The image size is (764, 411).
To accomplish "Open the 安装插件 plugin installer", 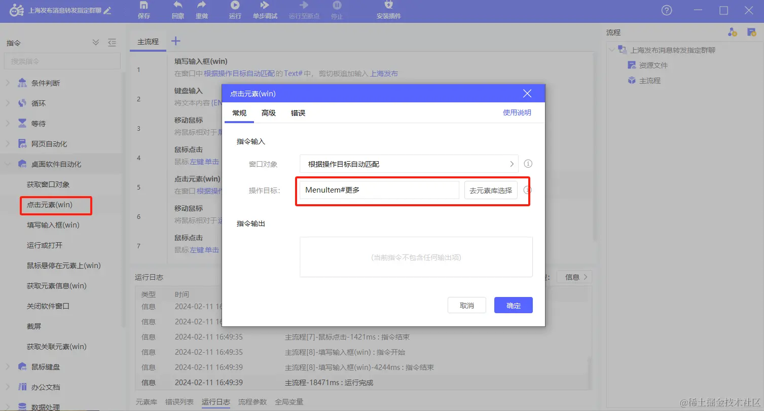I will tap(389, 5).
